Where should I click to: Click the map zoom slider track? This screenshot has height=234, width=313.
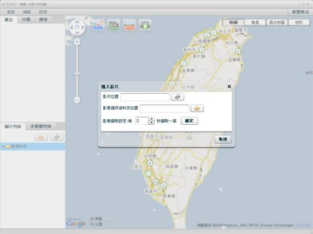77,71
